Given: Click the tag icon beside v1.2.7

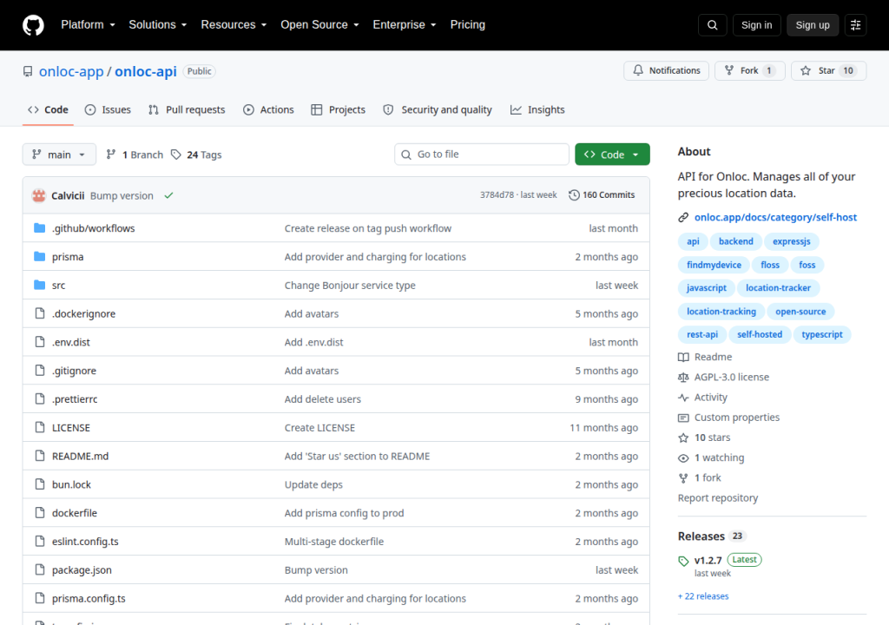Looking at the screenshot, I should coord(683,561).
